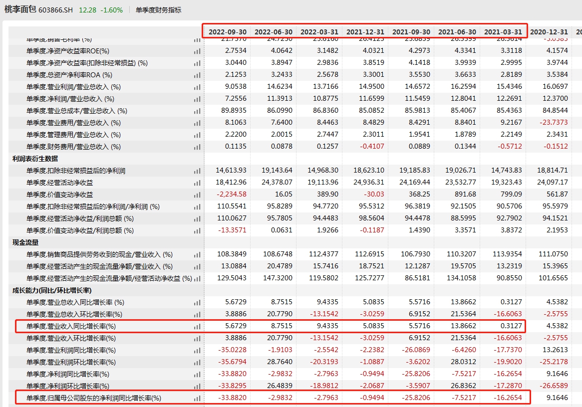The height and width of the screenshot is (407, 582).
Task: Select the 2021-06-30 column header
Action: [457, 32]
